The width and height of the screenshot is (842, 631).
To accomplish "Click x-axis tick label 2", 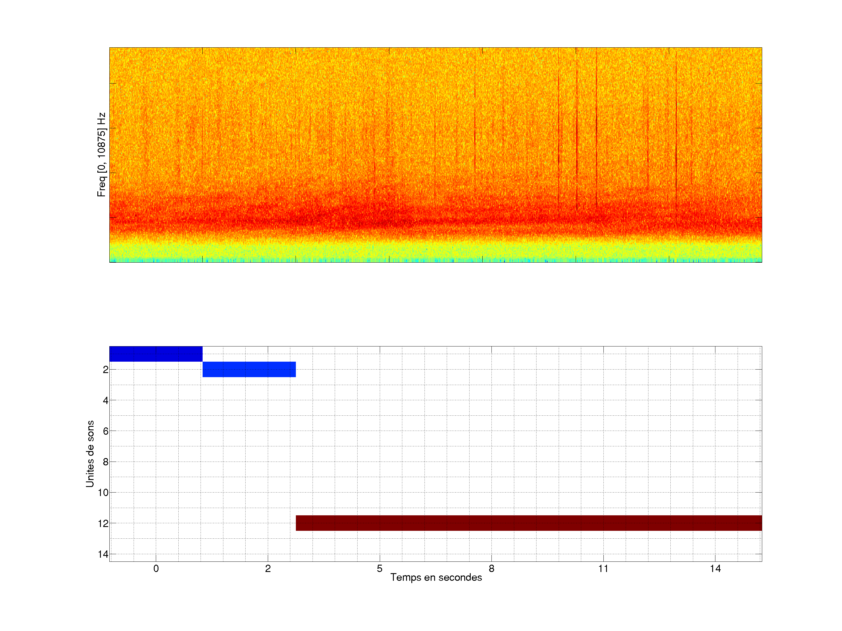I will coord(268,568).
